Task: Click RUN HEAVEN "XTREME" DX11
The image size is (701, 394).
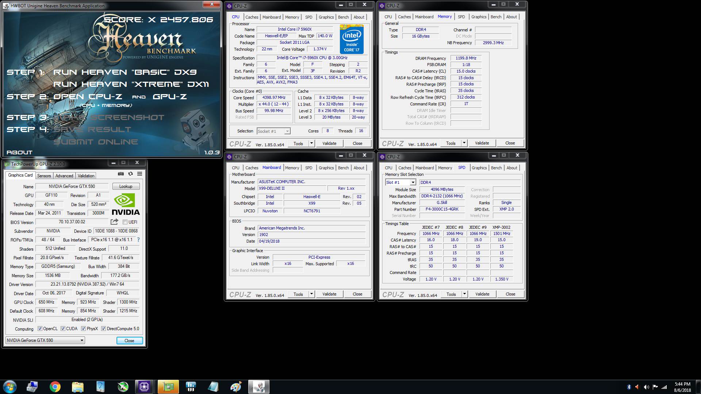Action: [x=131, y=84]
